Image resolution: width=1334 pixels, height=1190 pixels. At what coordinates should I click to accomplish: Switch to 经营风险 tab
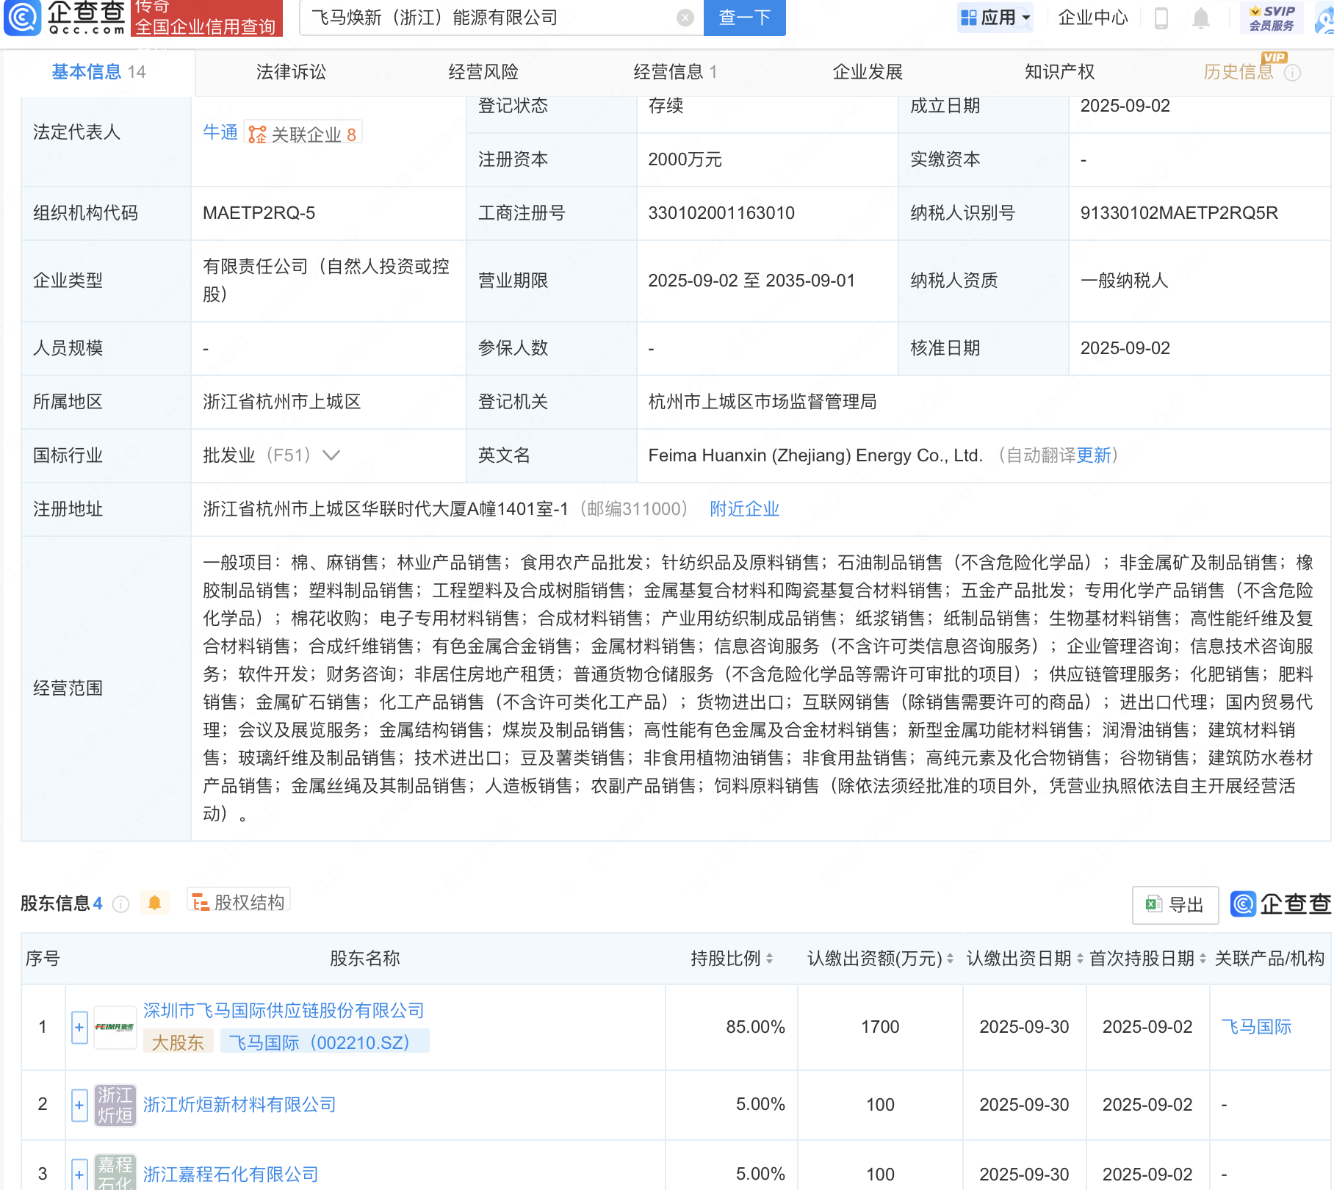coord(483,72)
